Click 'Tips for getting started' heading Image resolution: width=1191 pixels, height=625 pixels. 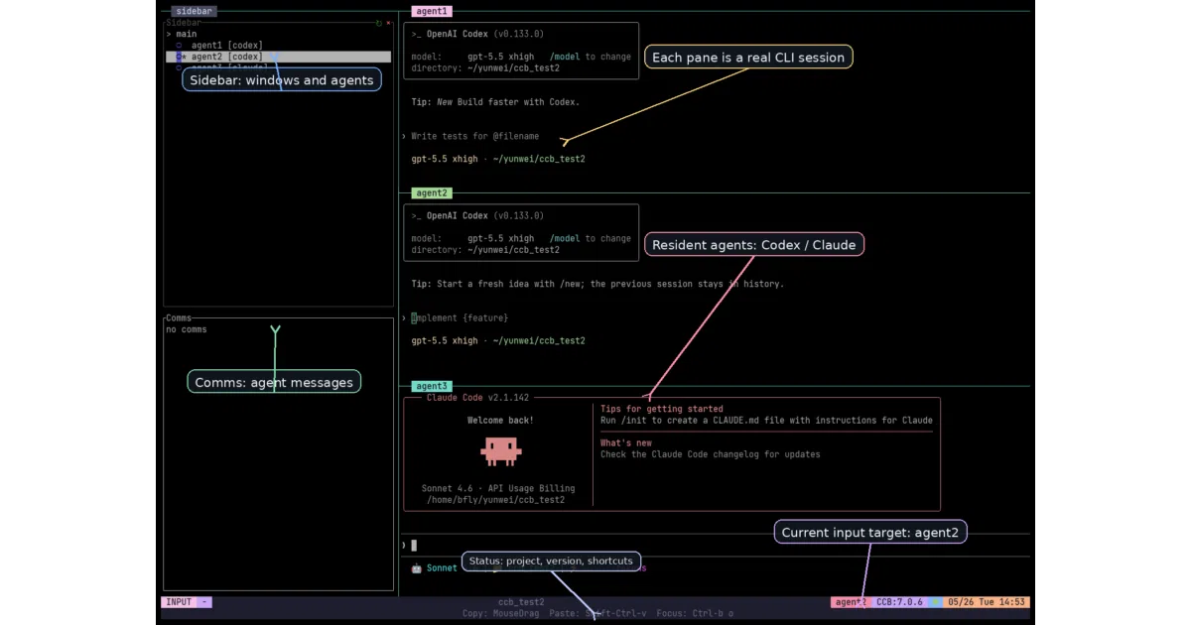[662, 409]
